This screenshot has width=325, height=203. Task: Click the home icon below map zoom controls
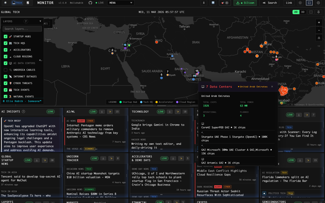tap(319, 38)
